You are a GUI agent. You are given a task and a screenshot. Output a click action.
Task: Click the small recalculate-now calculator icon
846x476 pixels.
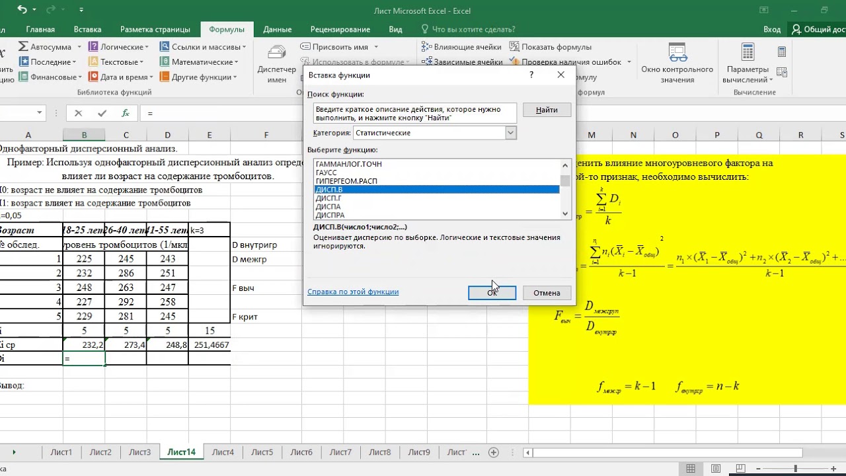coord(782,52)
